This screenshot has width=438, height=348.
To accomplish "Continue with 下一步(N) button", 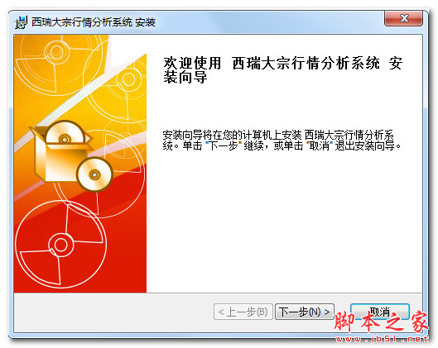I will tap(305, 312).
